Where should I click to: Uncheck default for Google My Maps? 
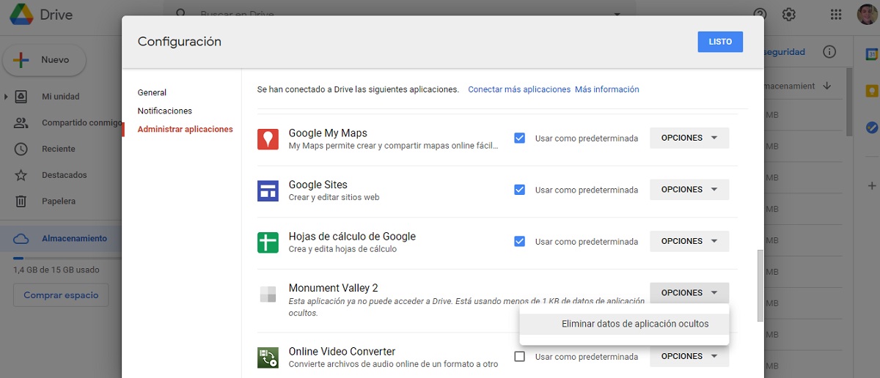[x=519, y=138]
